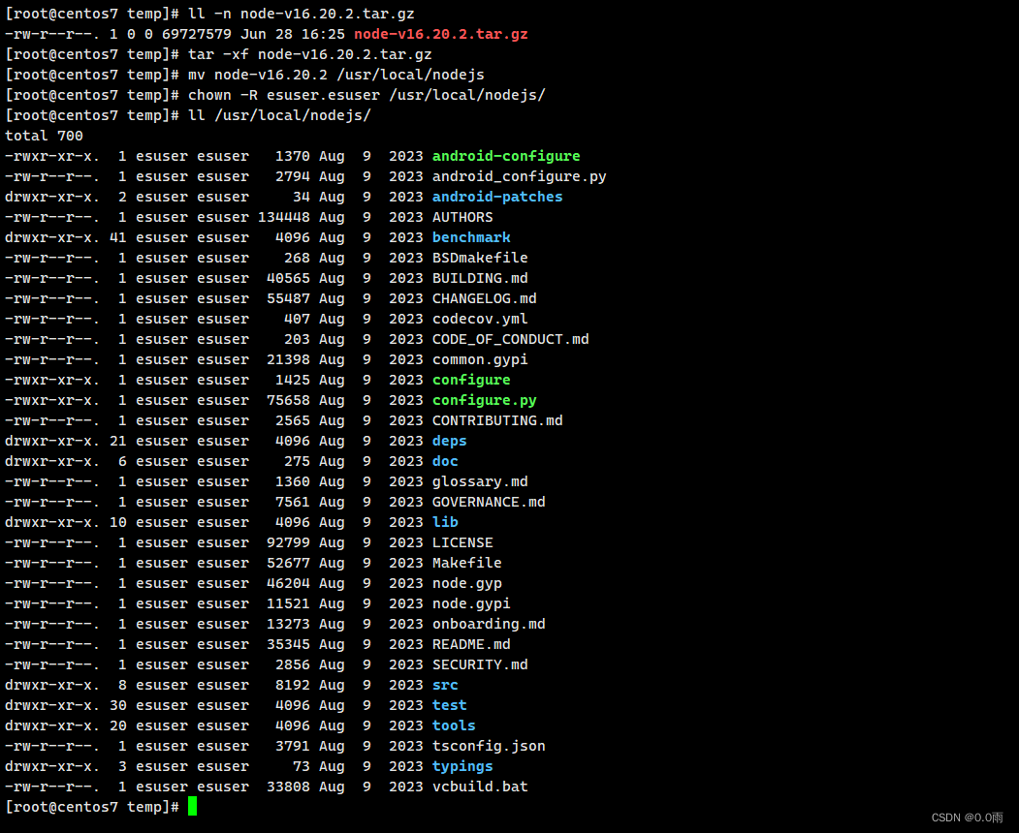
Task: Select the android-configure executable entry
Action: coord(505,155)
